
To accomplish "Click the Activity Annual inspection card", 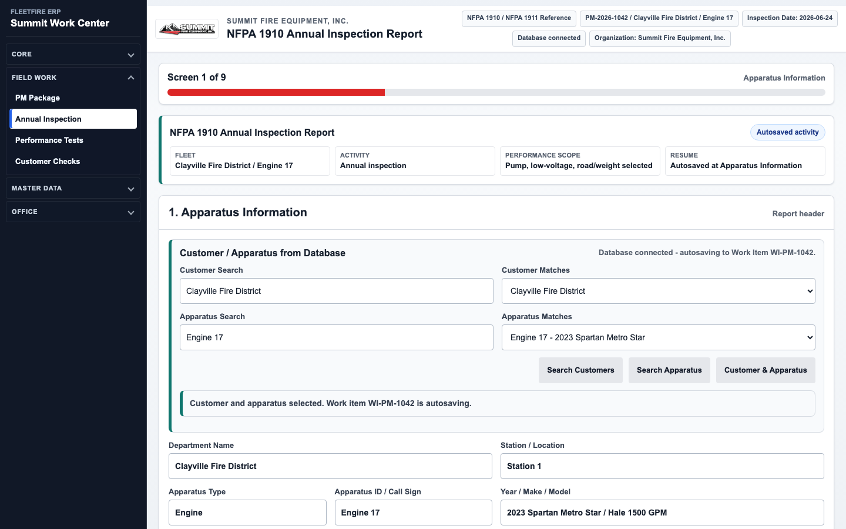I will pos(415,161).
